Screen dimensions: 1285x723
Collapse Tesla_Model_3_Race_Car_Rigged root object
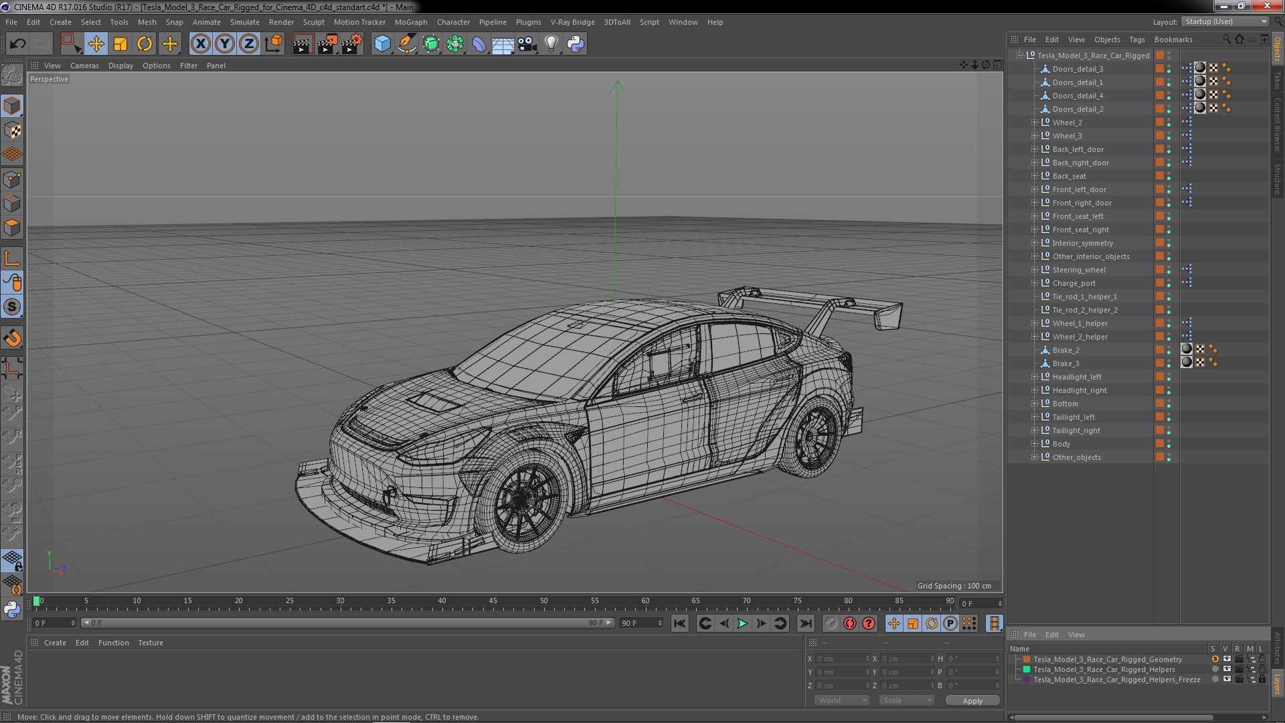coord(1019,56)
